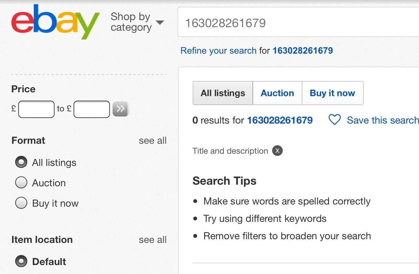Select the Default item location radio
This screenshot has width=419, height=274.
(21, 261)
